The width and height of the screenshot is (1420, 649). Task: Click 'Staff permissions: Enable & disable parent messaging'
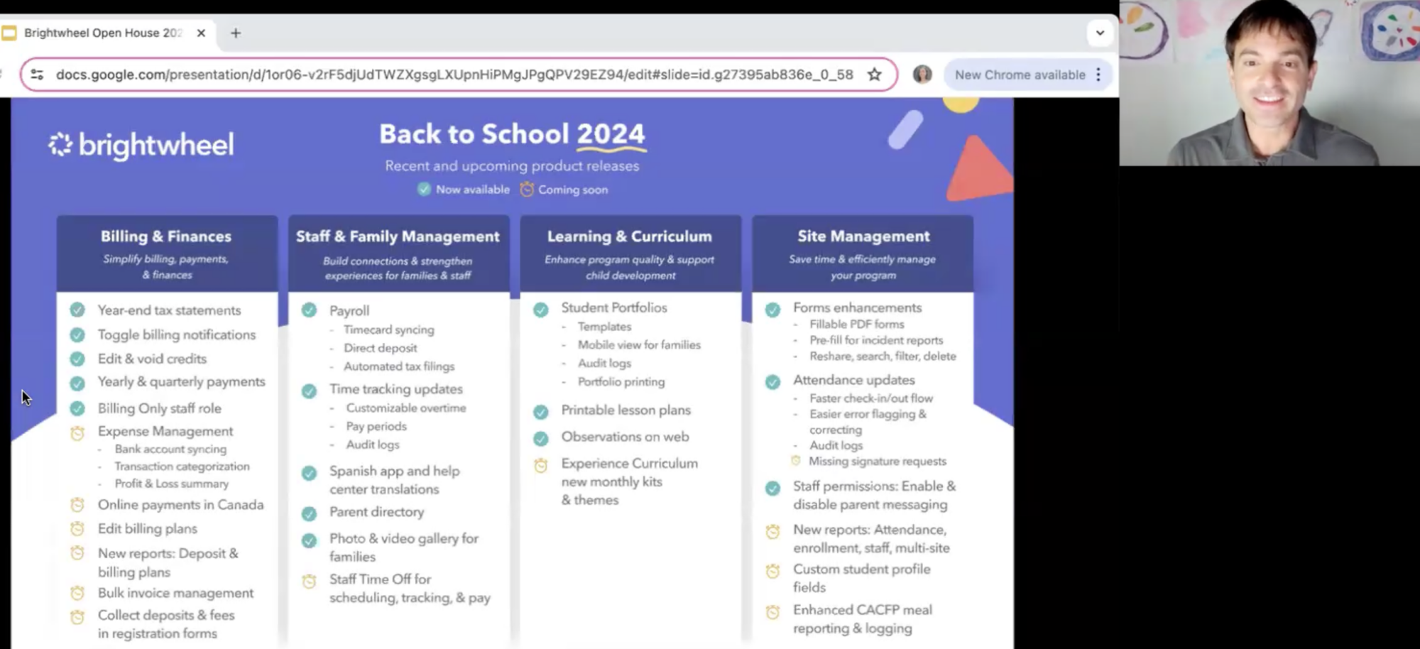click(874, 495)
